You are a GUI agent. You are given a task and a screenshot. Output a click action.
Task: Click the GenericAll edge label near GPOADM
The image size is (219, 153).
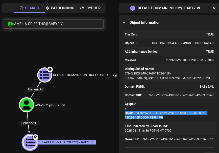28,123
